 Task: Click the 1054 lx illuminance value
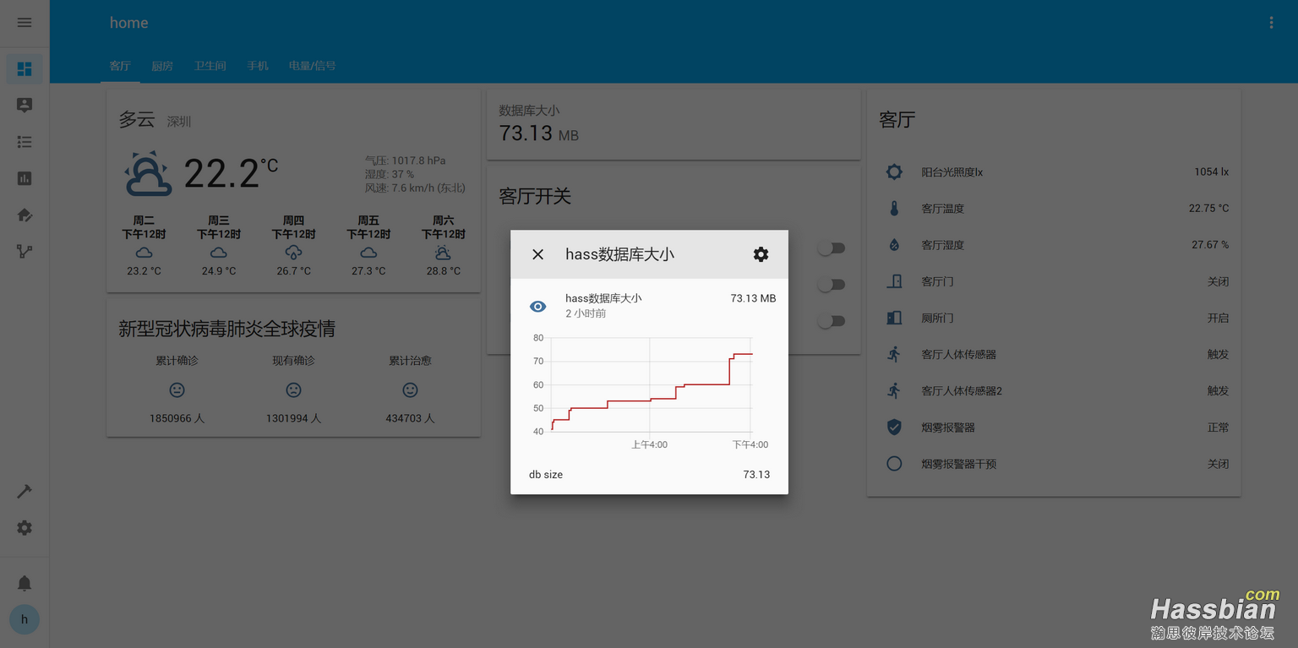[x=1212, y=172]
